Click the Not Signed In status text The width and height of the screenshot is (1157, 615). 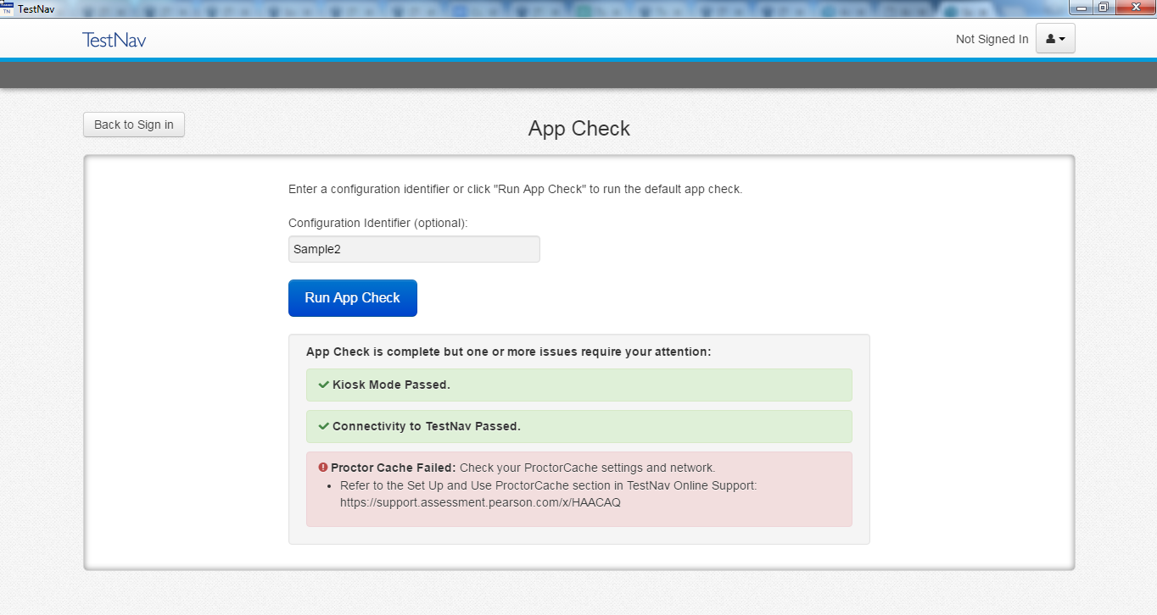point(992,39)
